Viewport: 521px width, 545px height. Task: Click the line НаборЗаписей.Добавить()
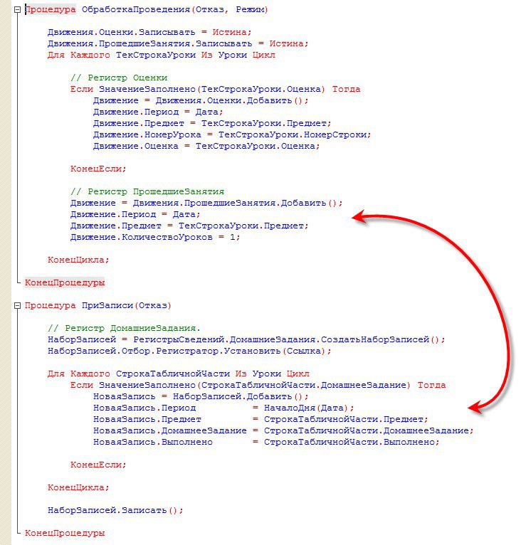(x=201, y=397)
